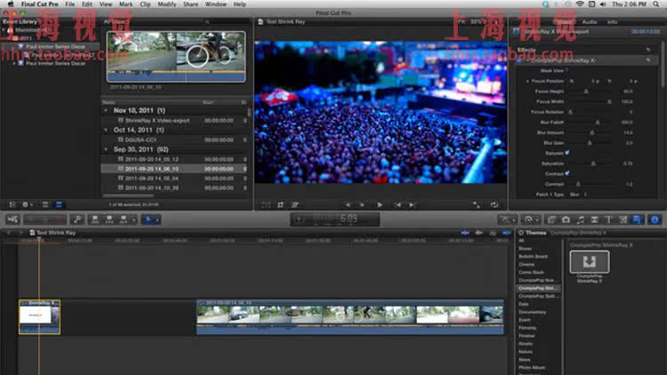
Task: Toggle loop playback icon in viewer
Action: pyautogui.click(x=494, y=205)
